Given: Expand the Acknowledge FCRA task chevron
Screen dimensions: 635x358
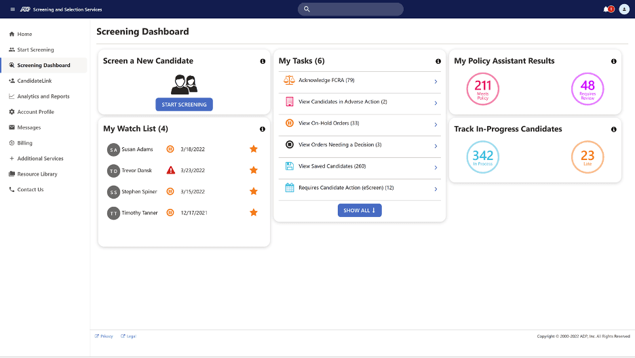Looking at the screenshot, I should click(436, 81).
